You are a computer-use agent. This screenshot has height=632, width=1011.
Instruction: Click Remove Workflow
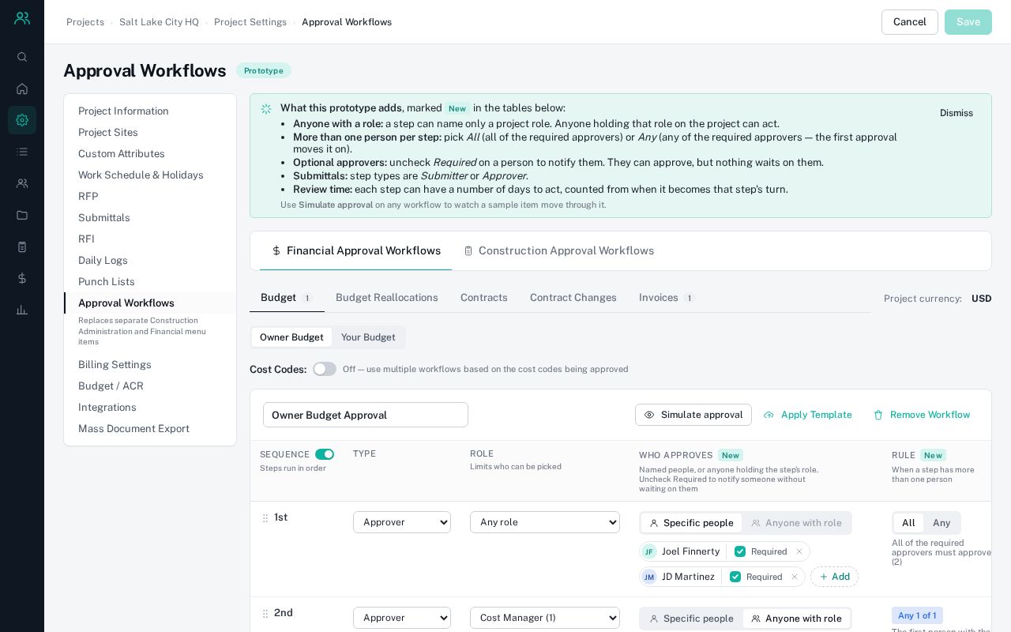click(x=922, y=415)
